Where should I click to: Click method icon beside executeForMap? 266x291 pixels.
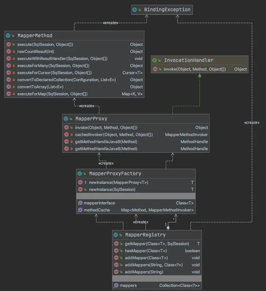9,94
